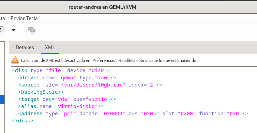The height and width of the screenshot is (133, 257).
Task: Click the window title router-andres en QEMU/KVM
Action: [x=102, y=7]
